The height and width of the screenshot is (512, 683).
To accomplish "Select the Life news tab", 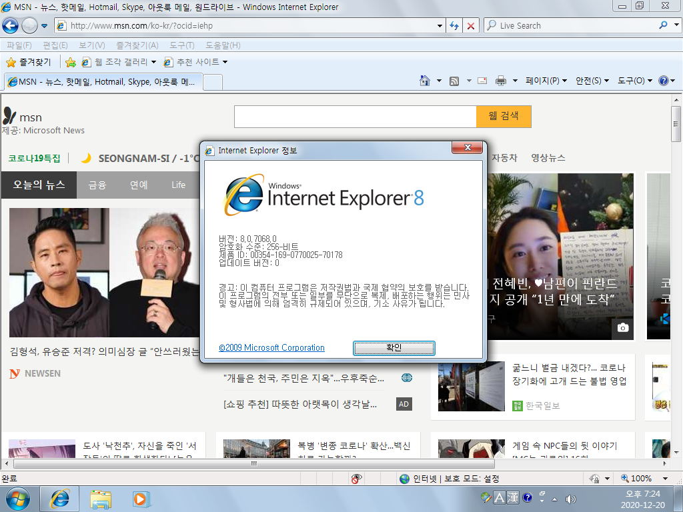I will point(179,185).
